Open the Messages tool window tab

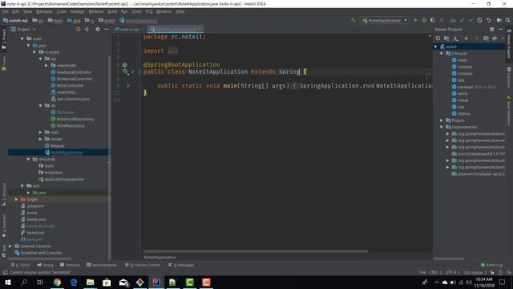[181, 265]
